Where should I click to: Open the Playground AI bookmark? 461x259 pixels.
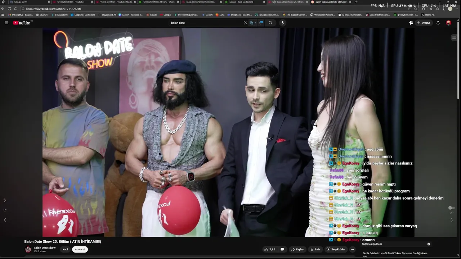107,15
